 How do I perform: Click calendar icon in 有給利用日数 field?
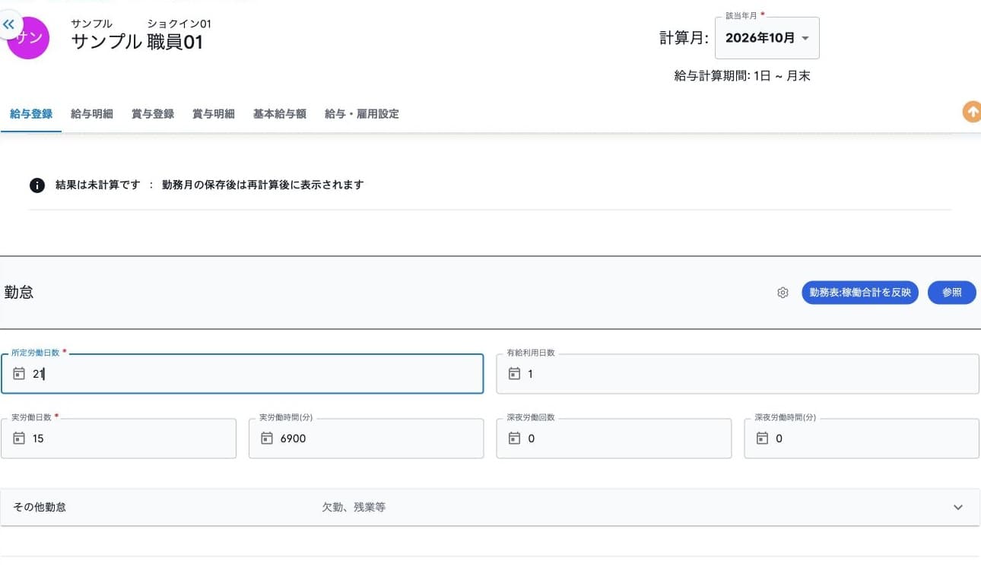click(514, 374)
